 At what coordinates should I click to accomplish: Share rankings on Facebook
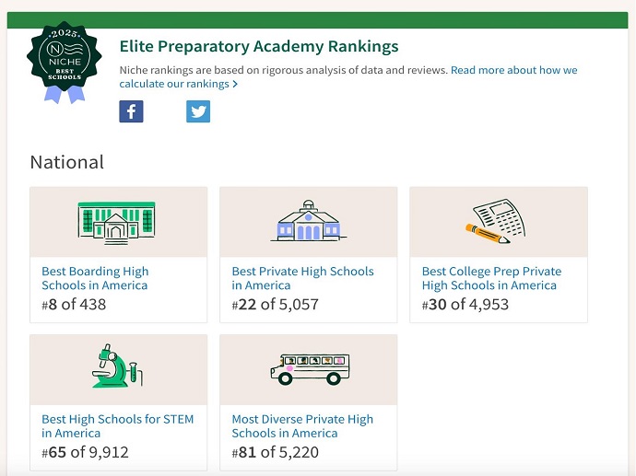(x=132, y=111)
